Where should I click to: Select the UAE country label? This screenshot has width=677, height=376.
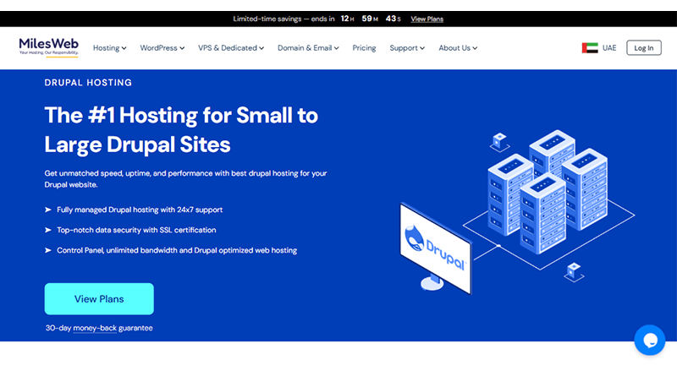(x=609, y=48)
